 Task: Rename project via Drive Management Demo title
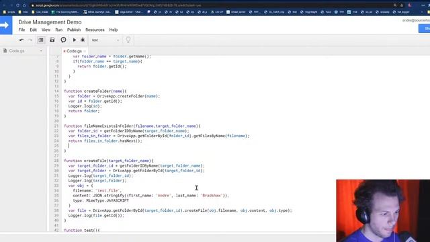pos(50,22)
